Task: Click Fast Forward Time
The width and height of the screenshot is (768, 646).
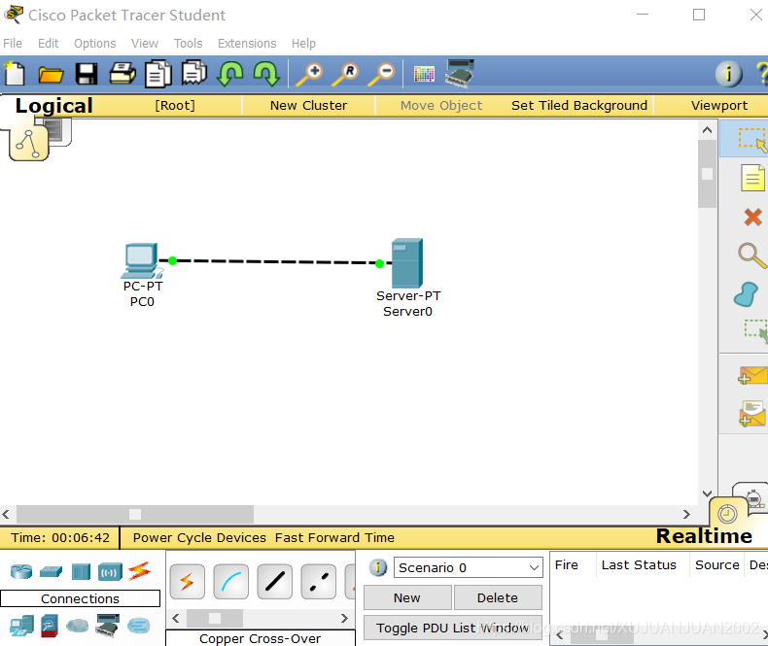Action: click(x=334, y=538)
